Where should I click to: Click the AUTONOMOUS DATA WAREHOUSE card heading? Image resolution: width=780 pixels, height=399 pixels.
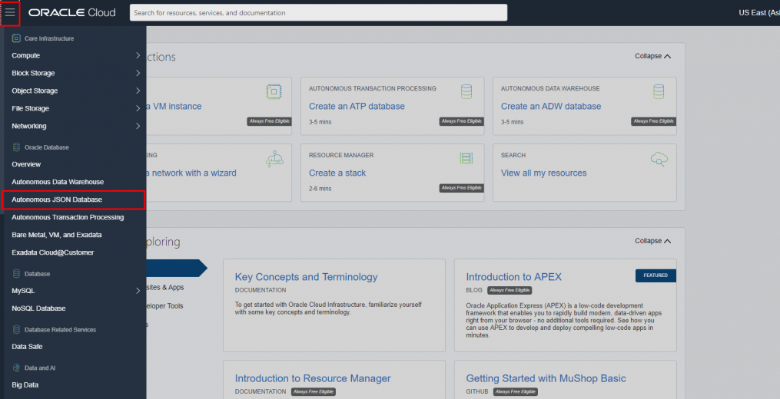coord(550,88)
